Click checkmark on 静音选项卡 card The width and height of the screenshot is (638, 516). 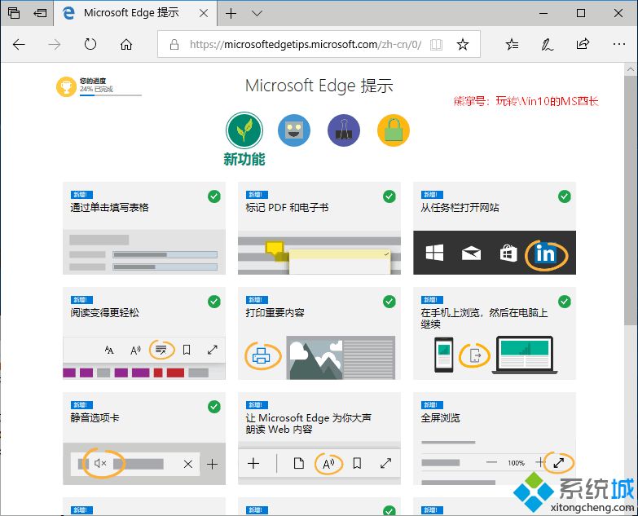point(214,407)
